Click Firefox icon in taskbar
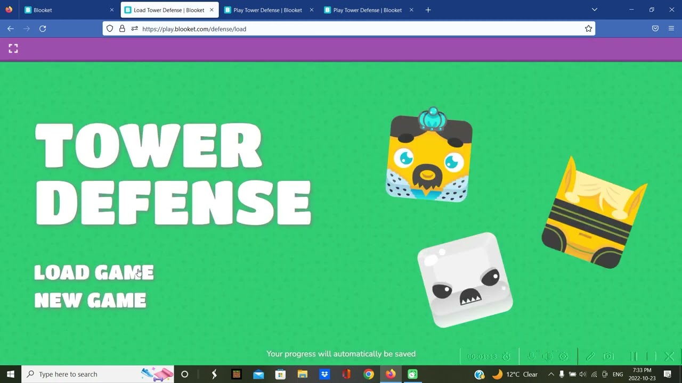 tap(391, 374)
